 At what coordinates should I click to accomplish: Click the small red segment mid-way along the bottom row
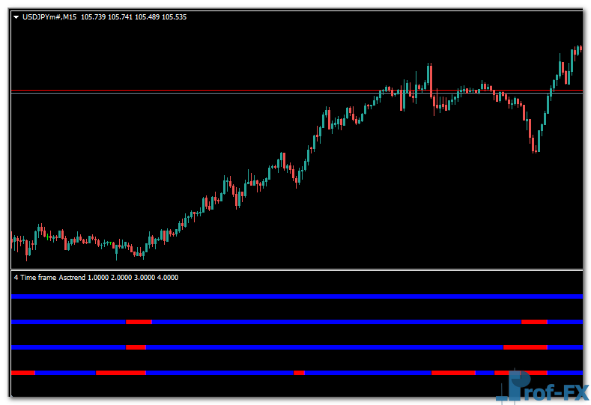pos(299,372)
